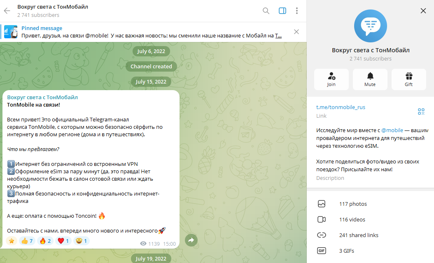Open the pinned message thumbnail
Viewport: 434px width, 263px height.
pyautogui.click(x=11, y=32)
